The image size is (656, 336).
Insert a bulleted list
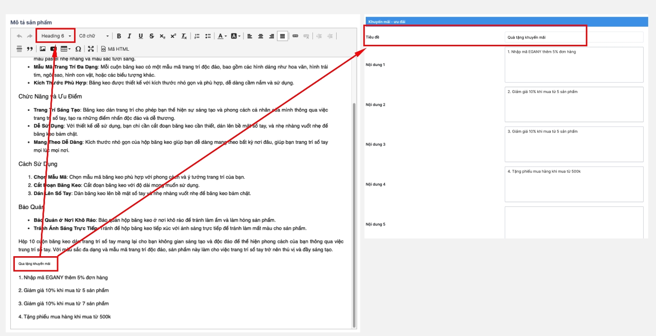pyautogui.click(x=208, y=36)
